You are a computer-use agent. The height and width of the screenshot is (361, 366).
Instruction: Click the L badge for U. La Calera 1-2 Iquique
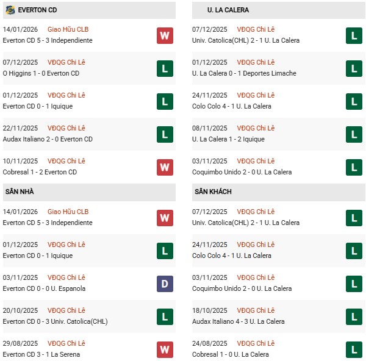[354, 134]
